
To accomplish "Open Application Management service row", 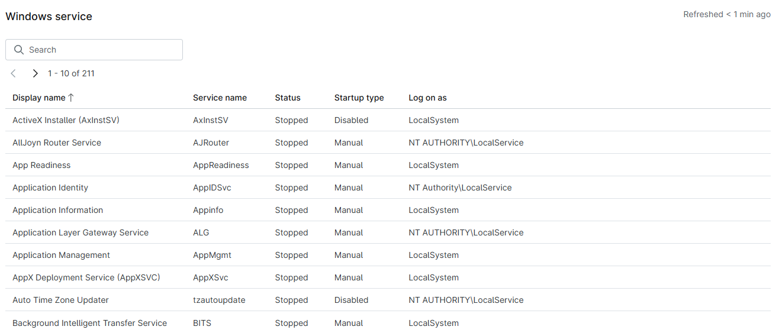I will coord(61,255).
